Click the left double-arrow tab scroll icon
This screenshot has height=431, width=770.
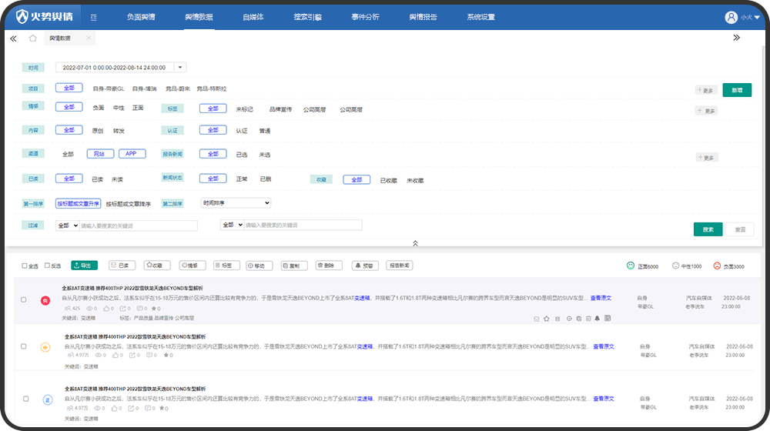point(14,38)
